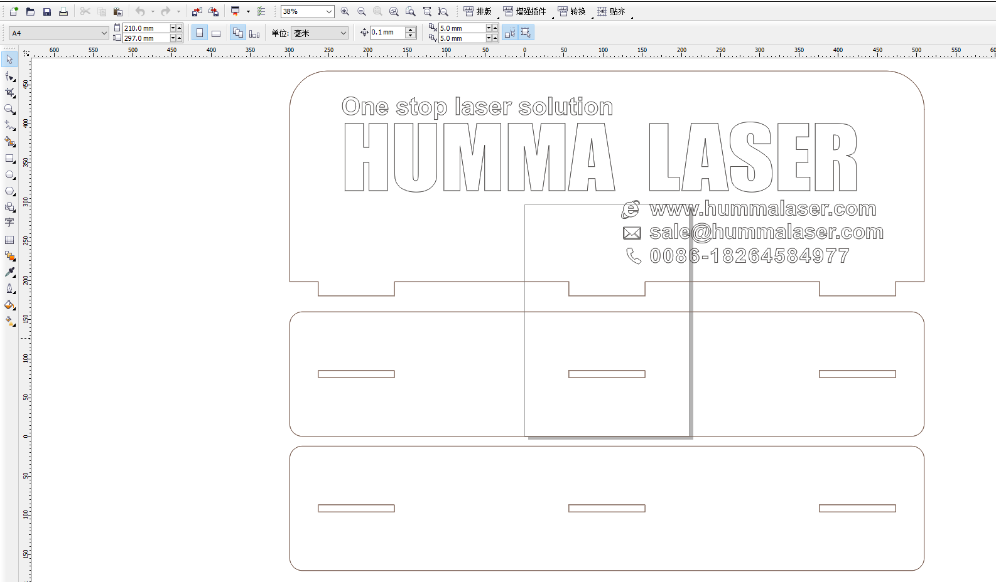Create a new document
Image resolution: width=996 pixels, height=582 pixels.
(x=14, y=11)
